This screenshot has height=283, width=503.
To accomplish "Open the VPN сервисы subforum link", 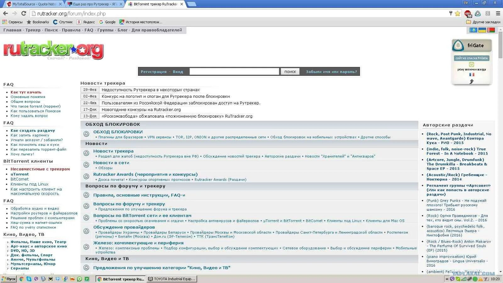I will (159, 137).
